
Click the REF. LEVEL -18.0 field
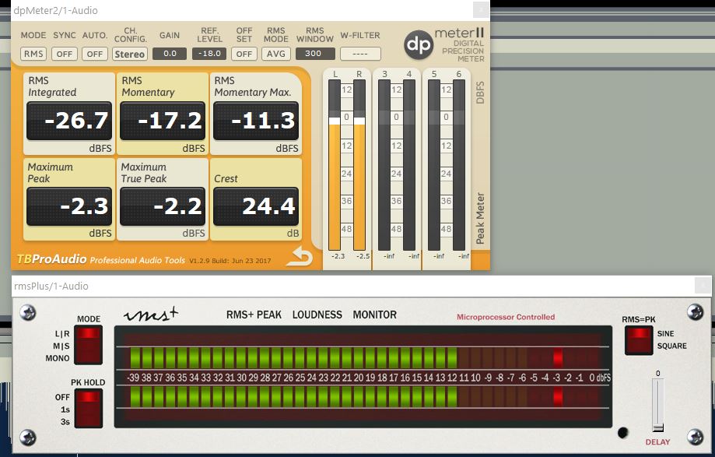pos(209,54)
